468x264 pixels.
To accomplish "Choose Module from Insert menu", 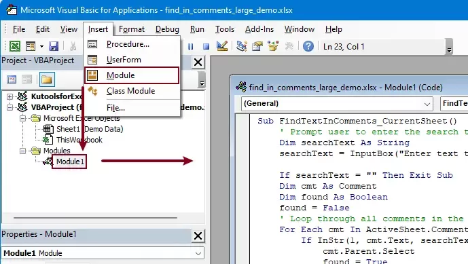I will (132, 75).
